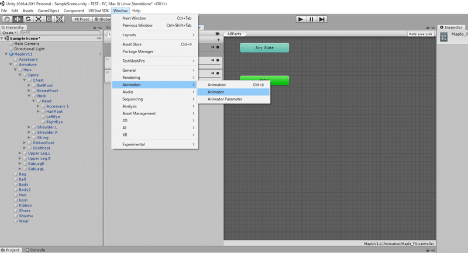
Task: Expand the Upper Leg.L node
Action: click(20, 153)
